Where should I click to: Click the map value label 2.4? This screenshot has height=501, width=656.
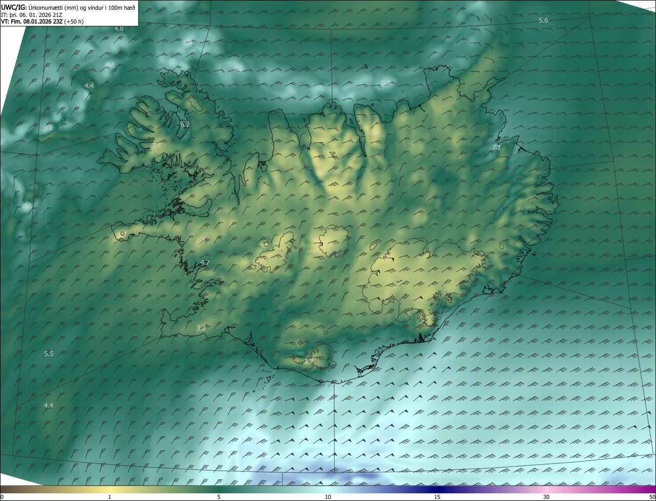coord(156,146)
